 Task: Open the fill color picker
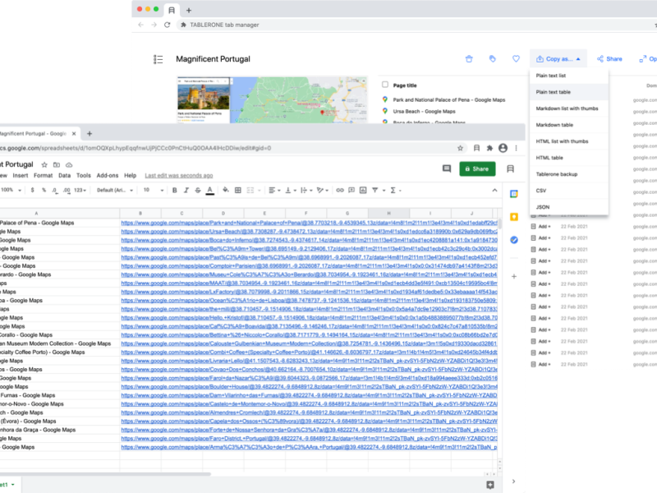226,191
